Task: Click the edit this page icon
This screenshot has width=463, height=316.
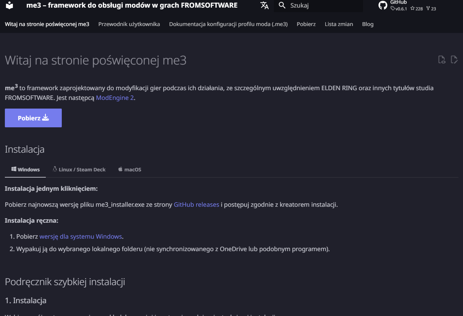Action: [x=454, y=60]
